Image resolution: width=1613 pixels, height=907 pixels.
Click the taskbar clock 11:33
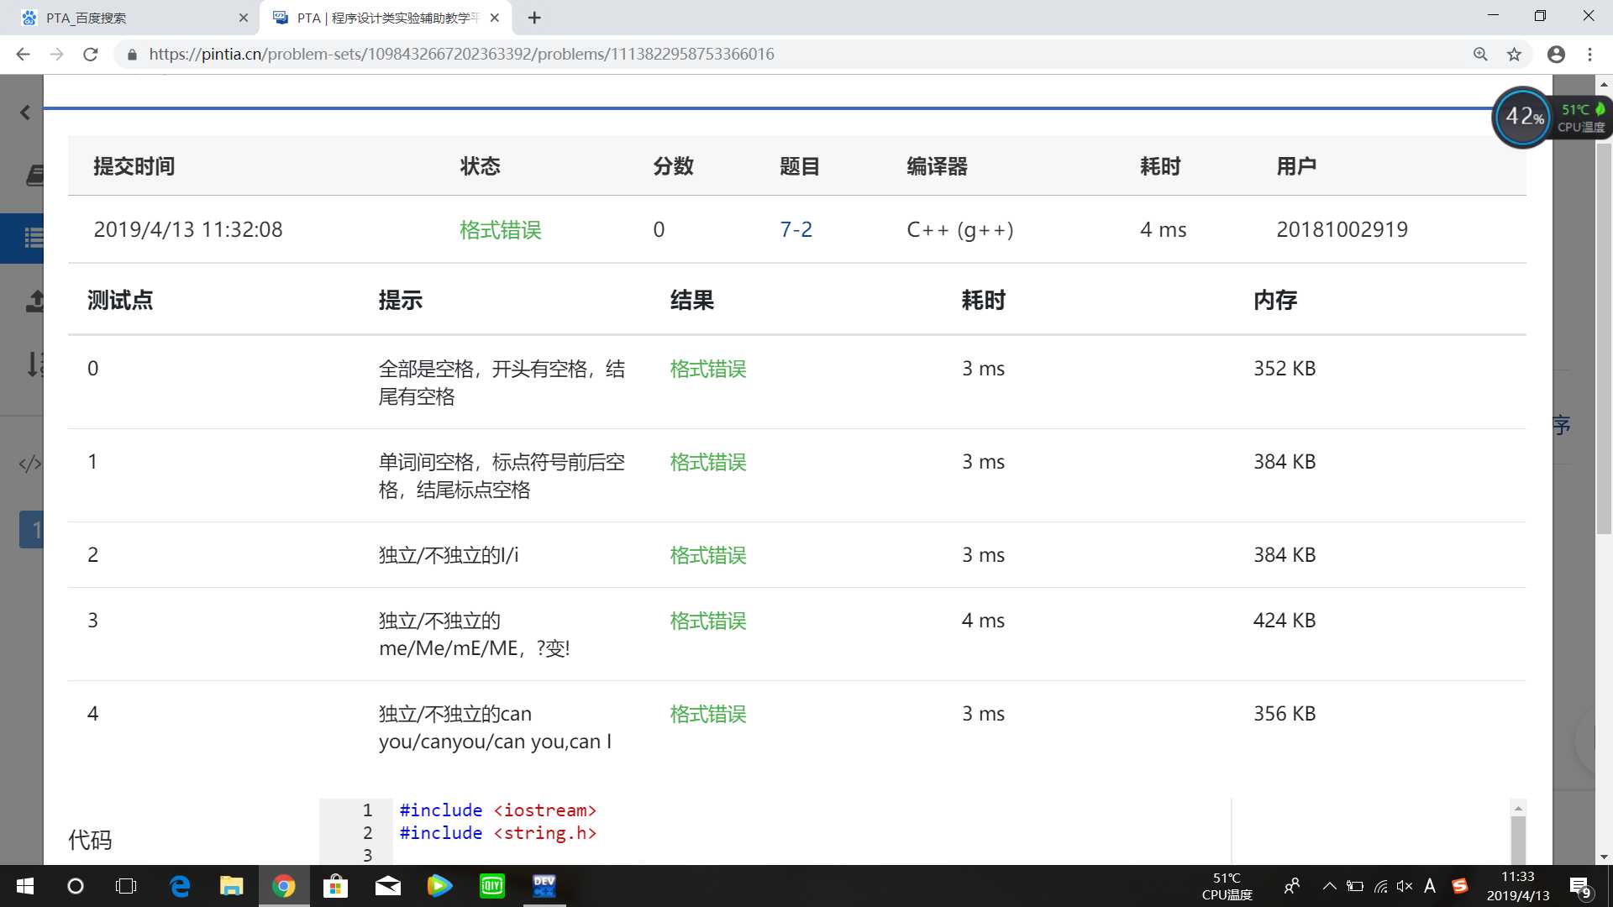pyautogui.click(x=1518, y=886)
